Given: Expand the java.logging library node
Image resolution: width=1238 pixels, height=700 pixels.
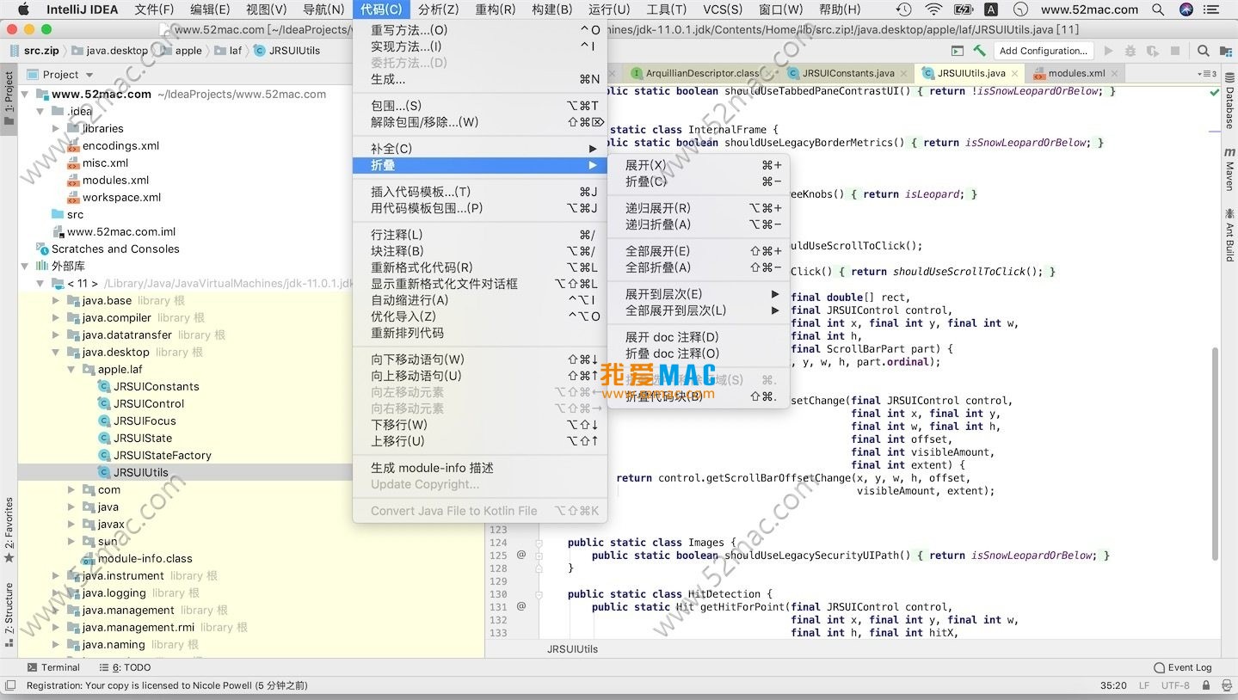Looking at the screenshot, I should click(57, 593).
